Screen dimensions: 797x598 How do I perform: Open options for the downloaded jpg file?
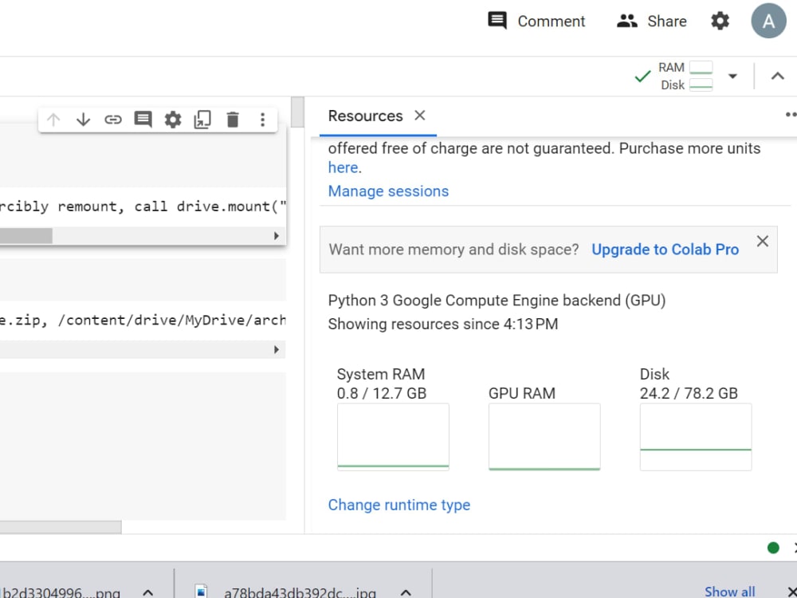(406, 592)
